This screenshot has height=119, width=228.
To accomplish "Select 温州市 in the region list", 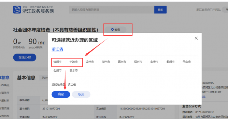I will (90, 62).
